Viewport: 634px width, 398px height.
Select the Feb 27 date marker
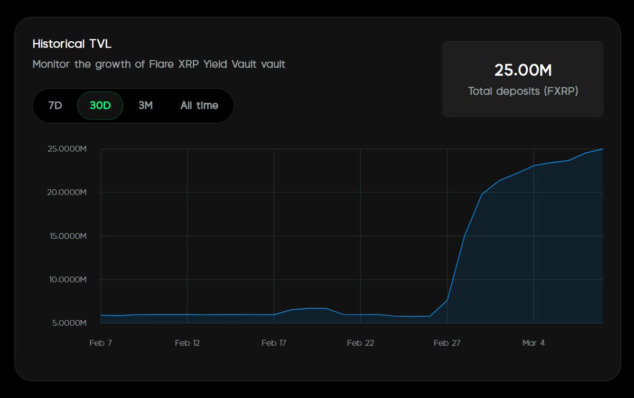(x=447, y=343)
